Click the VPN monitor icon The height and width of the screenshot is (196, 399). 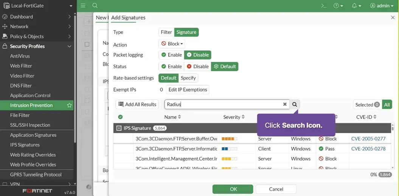pos(5,184)
